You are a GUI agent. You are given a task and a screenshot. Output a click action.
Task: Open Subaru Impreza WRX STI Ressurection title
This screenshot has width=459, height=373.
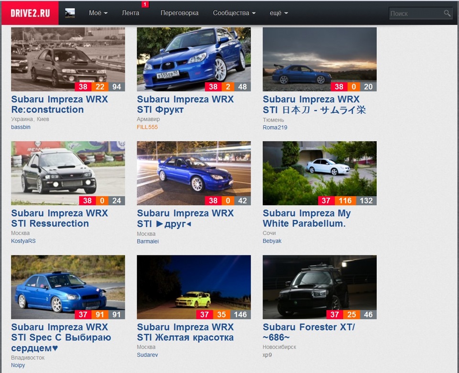pos(59,218)
